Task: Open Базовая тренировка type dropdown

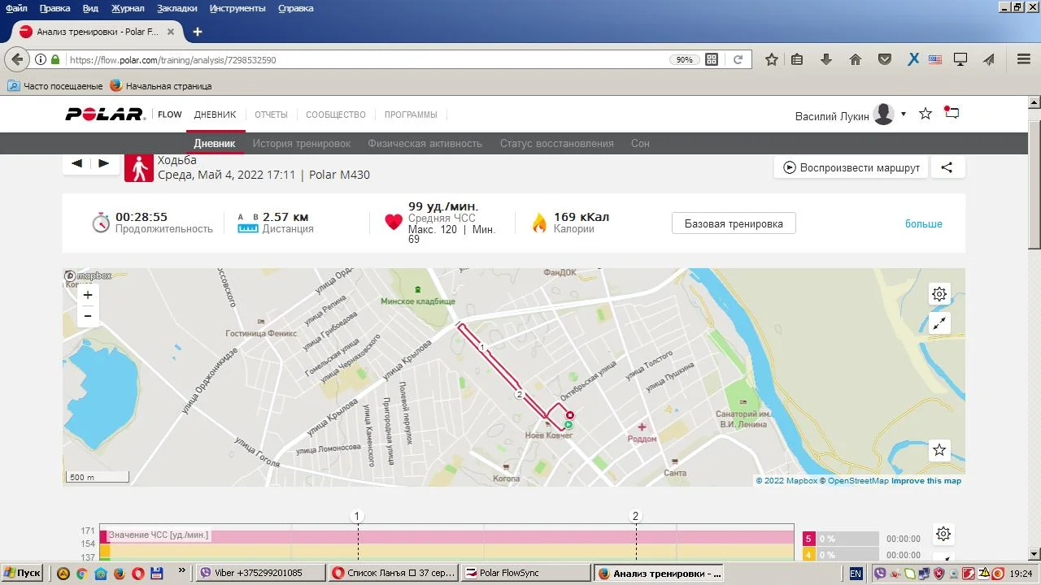Action: (x=734, y=223)
